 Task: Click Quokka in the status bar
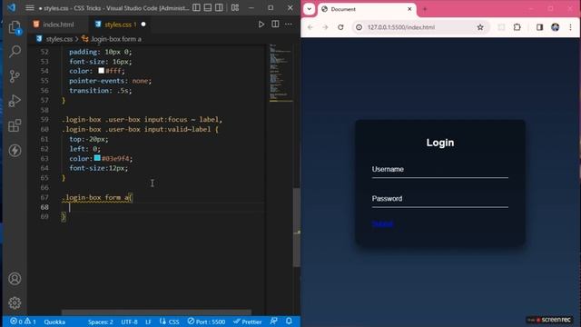point(54,322)
